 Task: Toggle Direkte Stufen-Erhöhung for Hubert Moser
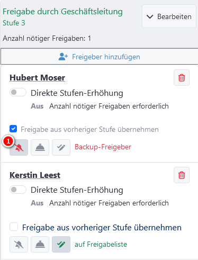click(x=18, y=92)
